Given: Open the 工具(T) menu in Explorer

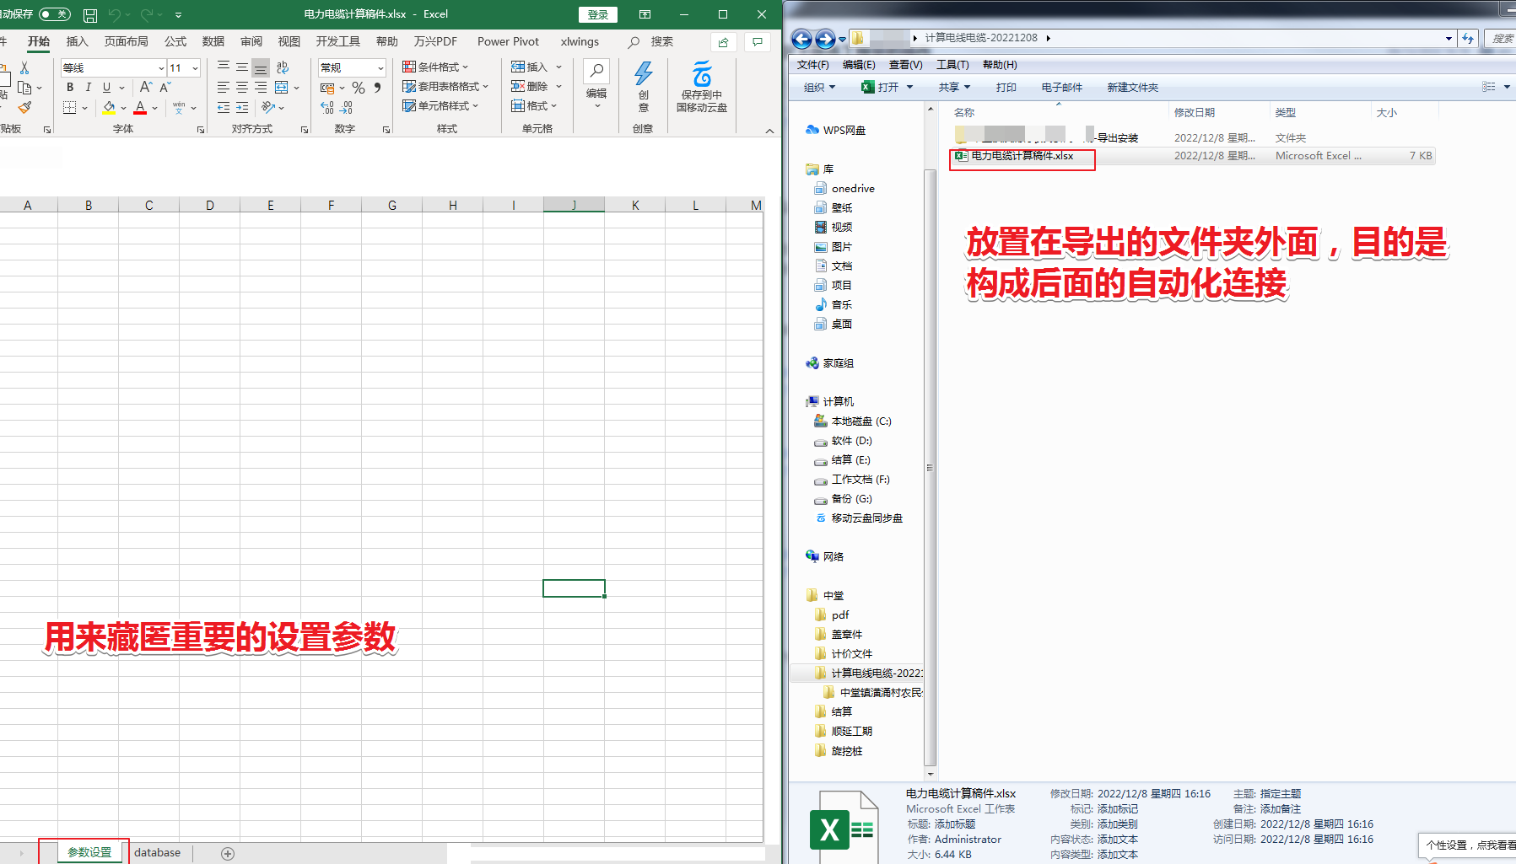Looking at the screenshot, I should point(952,65).
